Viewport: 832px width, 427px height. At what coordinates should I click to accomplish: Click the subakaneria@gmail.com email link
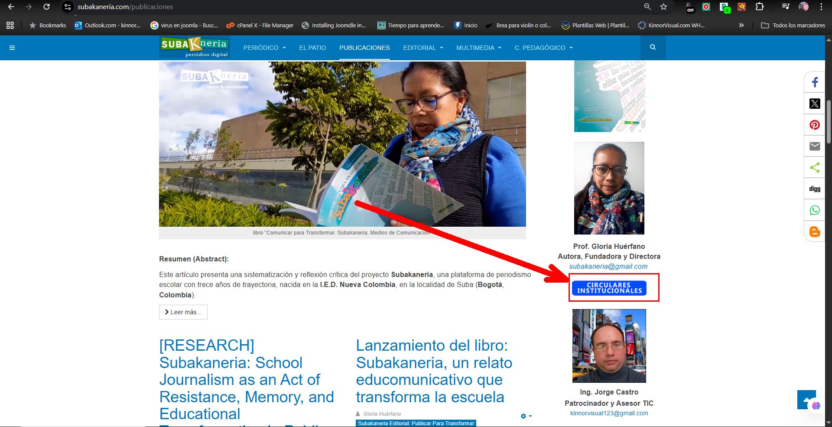[x=608, y=266]
